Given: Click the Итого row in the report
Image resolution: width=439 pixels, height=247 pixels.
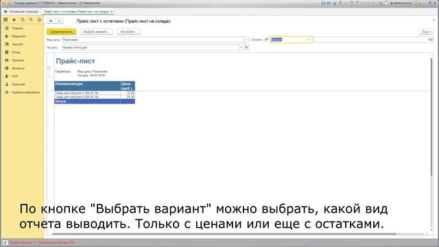Looking at the screenshot, I should (95, 102).
